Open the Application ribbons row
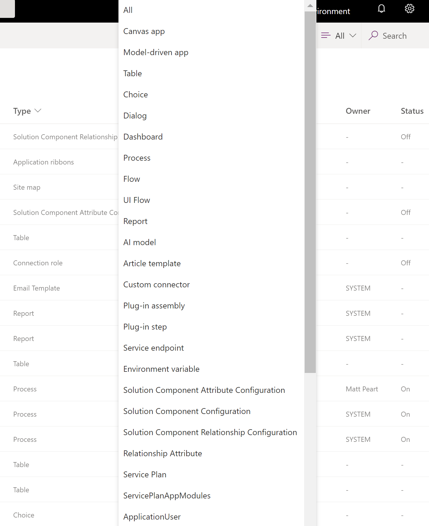Image resolution: width=429 pixels, height=526 pixels. 43,162
